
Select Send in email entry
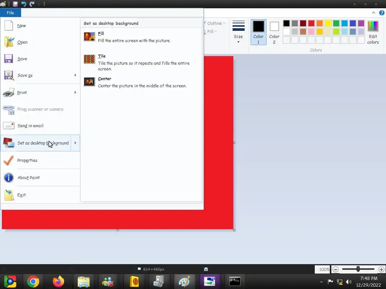(x=40, y=126)
